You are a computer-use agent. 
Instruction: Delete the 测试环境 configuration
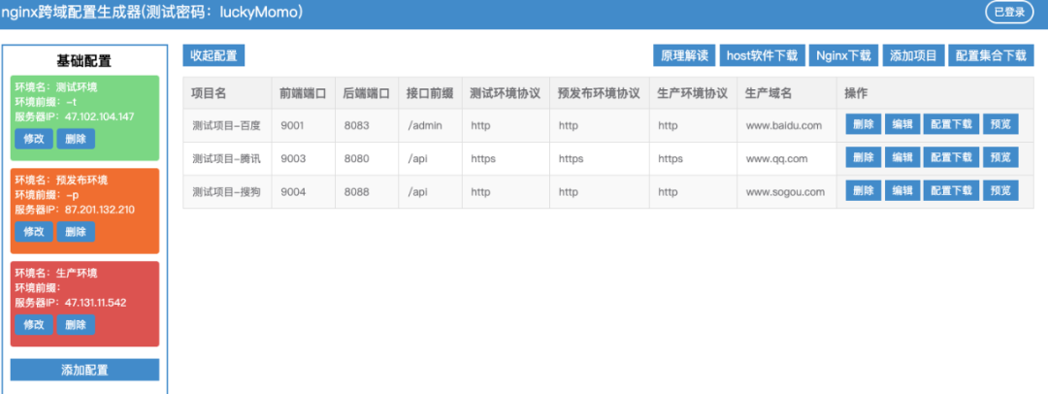(76, 139)
